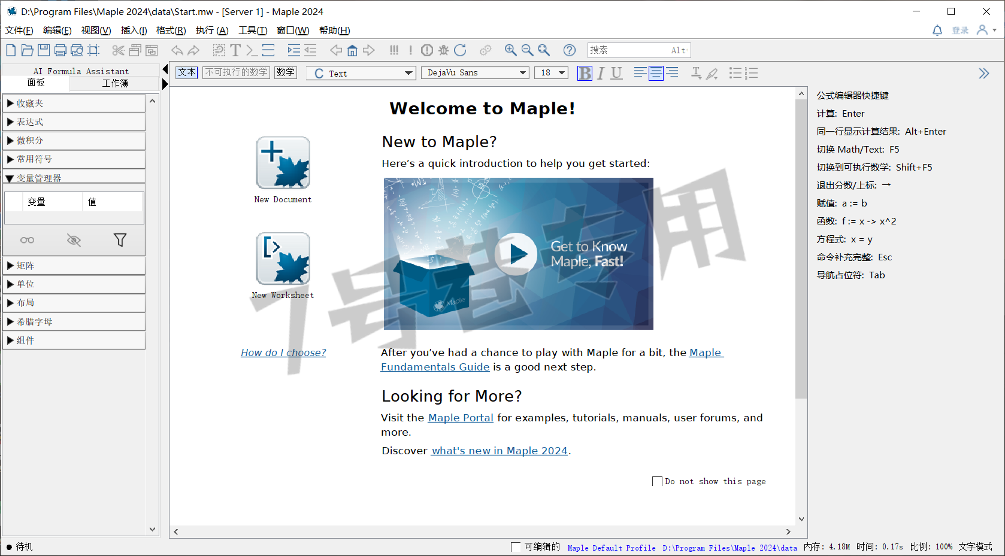
Task: Expand the Expression palette
Action: [x=74, y=121]
